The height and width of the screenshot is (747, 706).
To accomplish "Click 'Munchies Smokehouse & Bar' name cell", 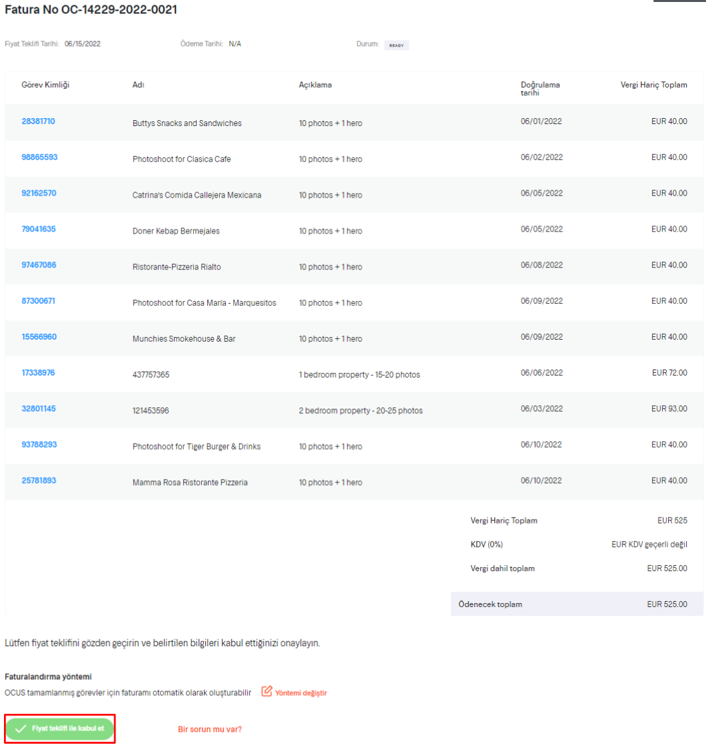I will pyautogui.click(x=184, y=339).
